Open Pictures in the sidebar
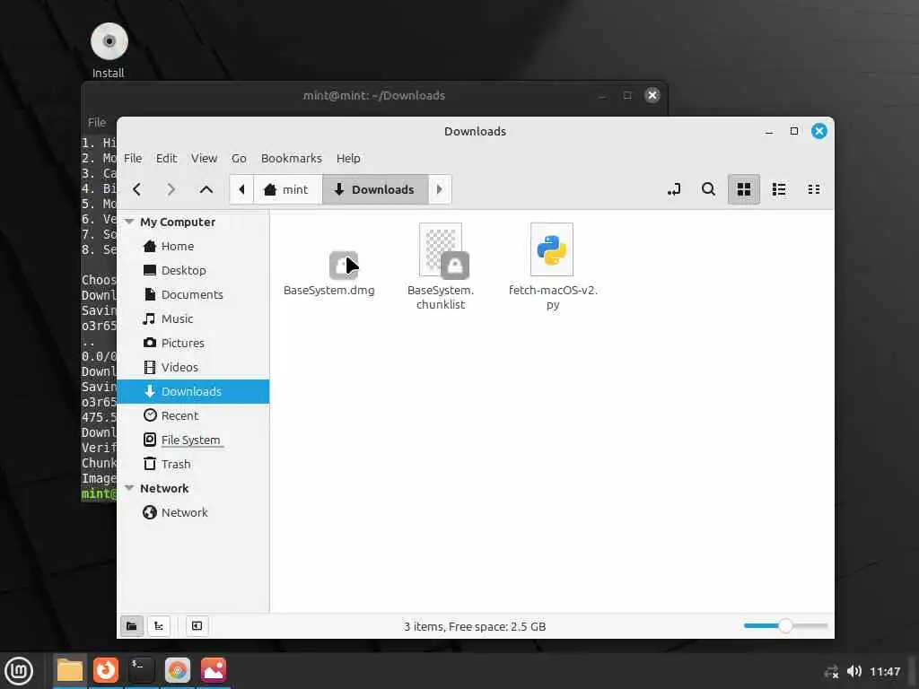This screenshot has width=919, height=689. coord(193,343)
